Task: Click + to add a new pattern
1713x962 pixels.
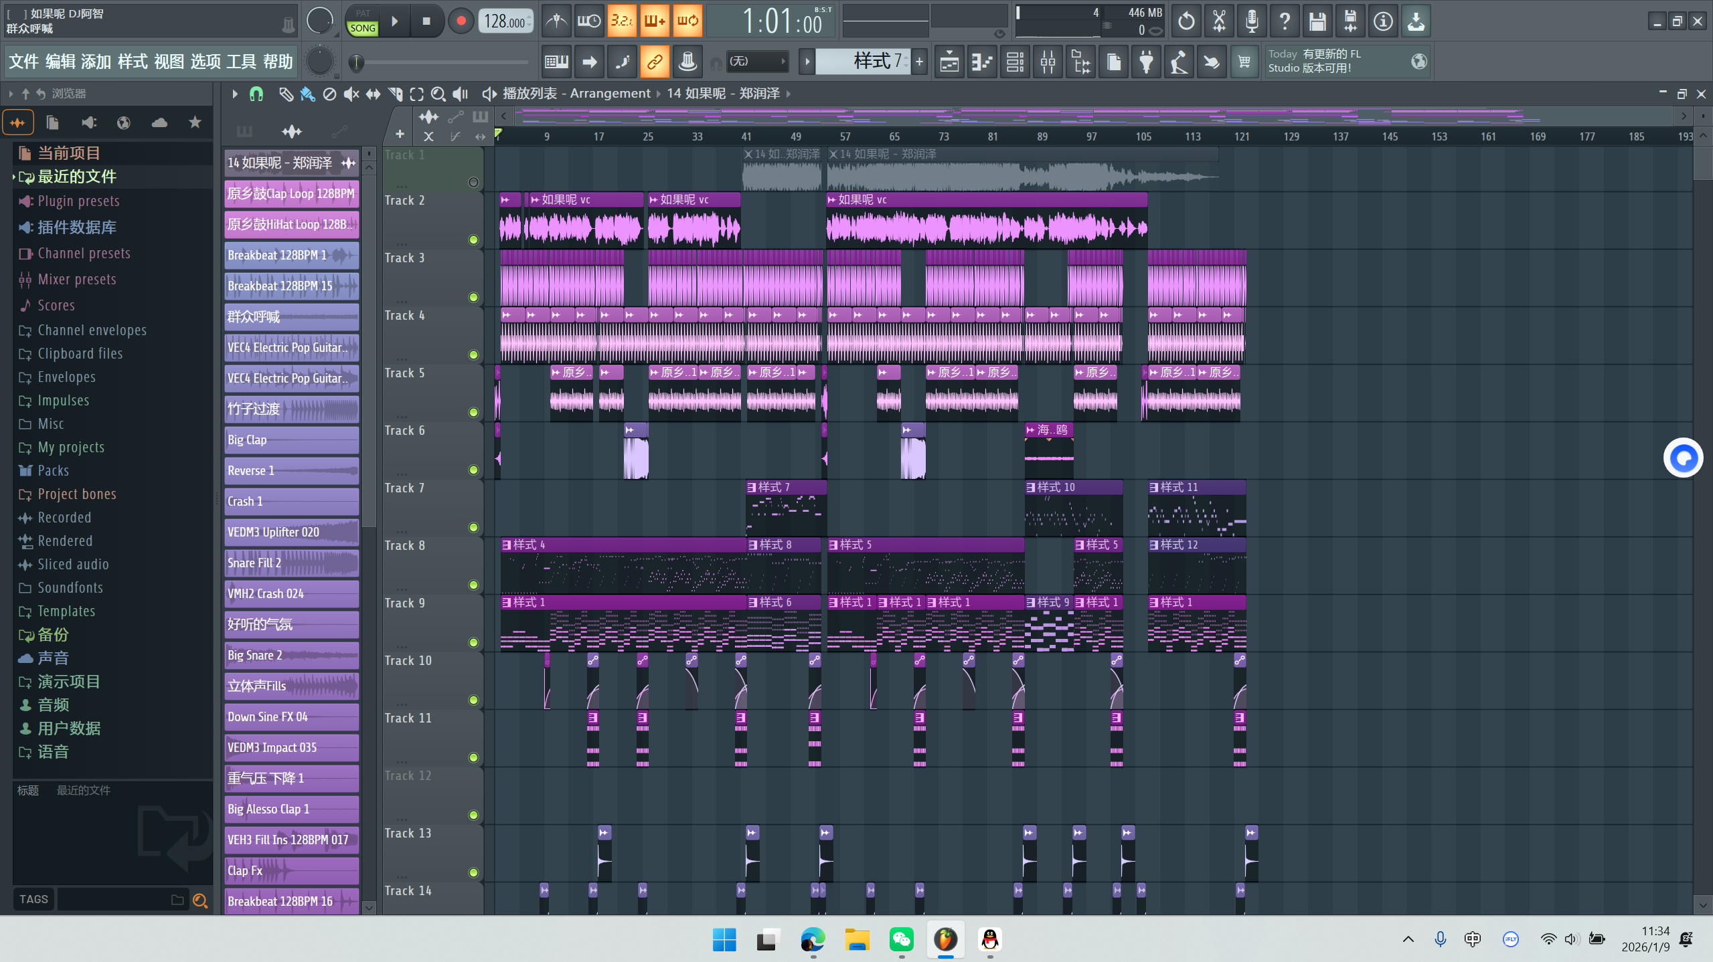Action: 918,62
